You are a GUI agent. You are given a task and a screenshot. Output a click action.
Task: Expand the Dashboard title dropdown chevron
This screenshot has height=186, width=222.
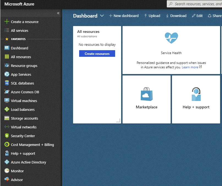(102, 16)
